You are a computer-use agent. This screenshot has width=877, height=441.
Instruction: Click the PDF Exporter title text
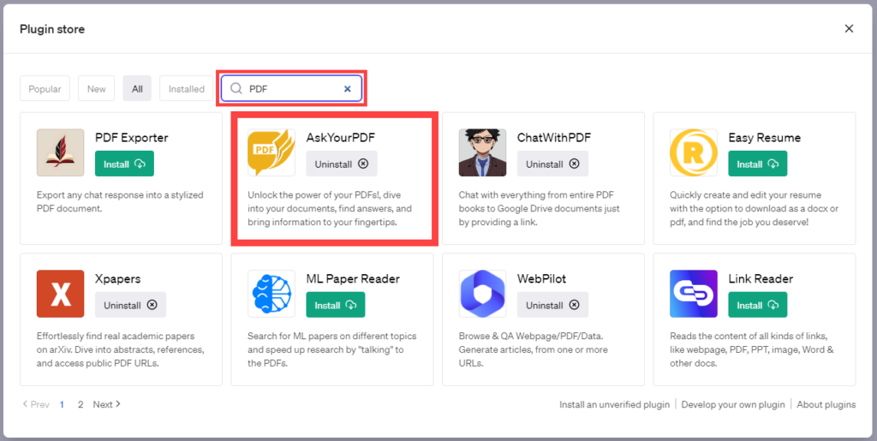point(131,138)
